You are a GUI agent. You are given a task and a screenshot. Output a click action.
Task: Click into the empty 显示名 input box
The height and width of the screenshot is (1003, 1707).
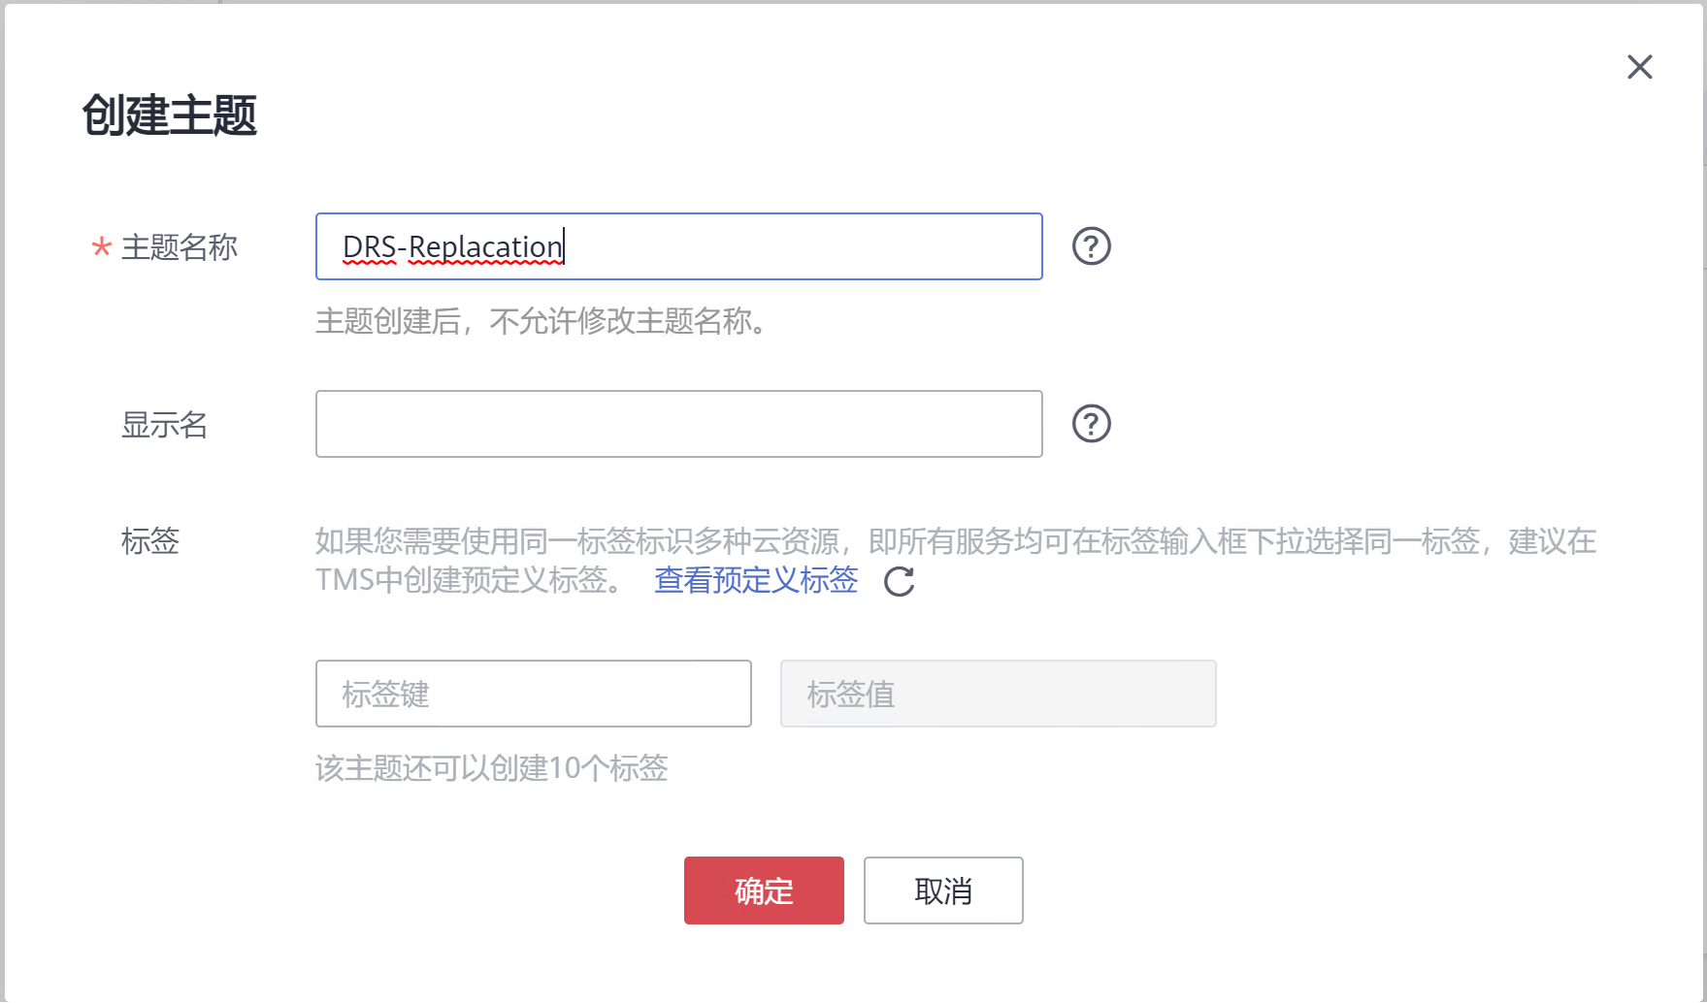pyautogui.click(x=677, y=424)
